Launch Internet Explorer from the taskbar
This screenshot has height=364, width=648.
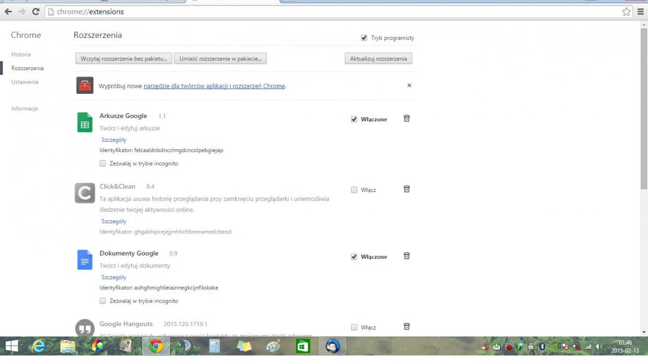38,346
